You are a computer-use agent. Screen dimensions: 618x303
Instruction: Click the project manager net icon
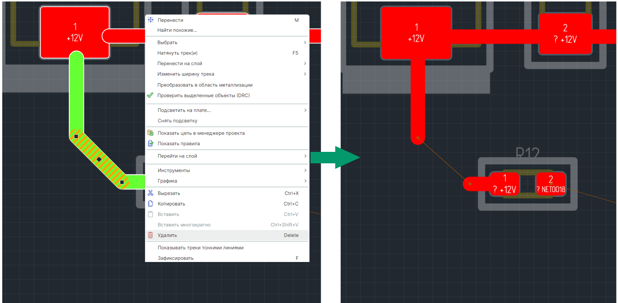(150, 133)
